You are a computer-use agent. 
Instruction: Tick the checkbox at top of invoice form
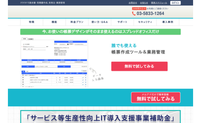pyautogui.click(x=24, y=44)
